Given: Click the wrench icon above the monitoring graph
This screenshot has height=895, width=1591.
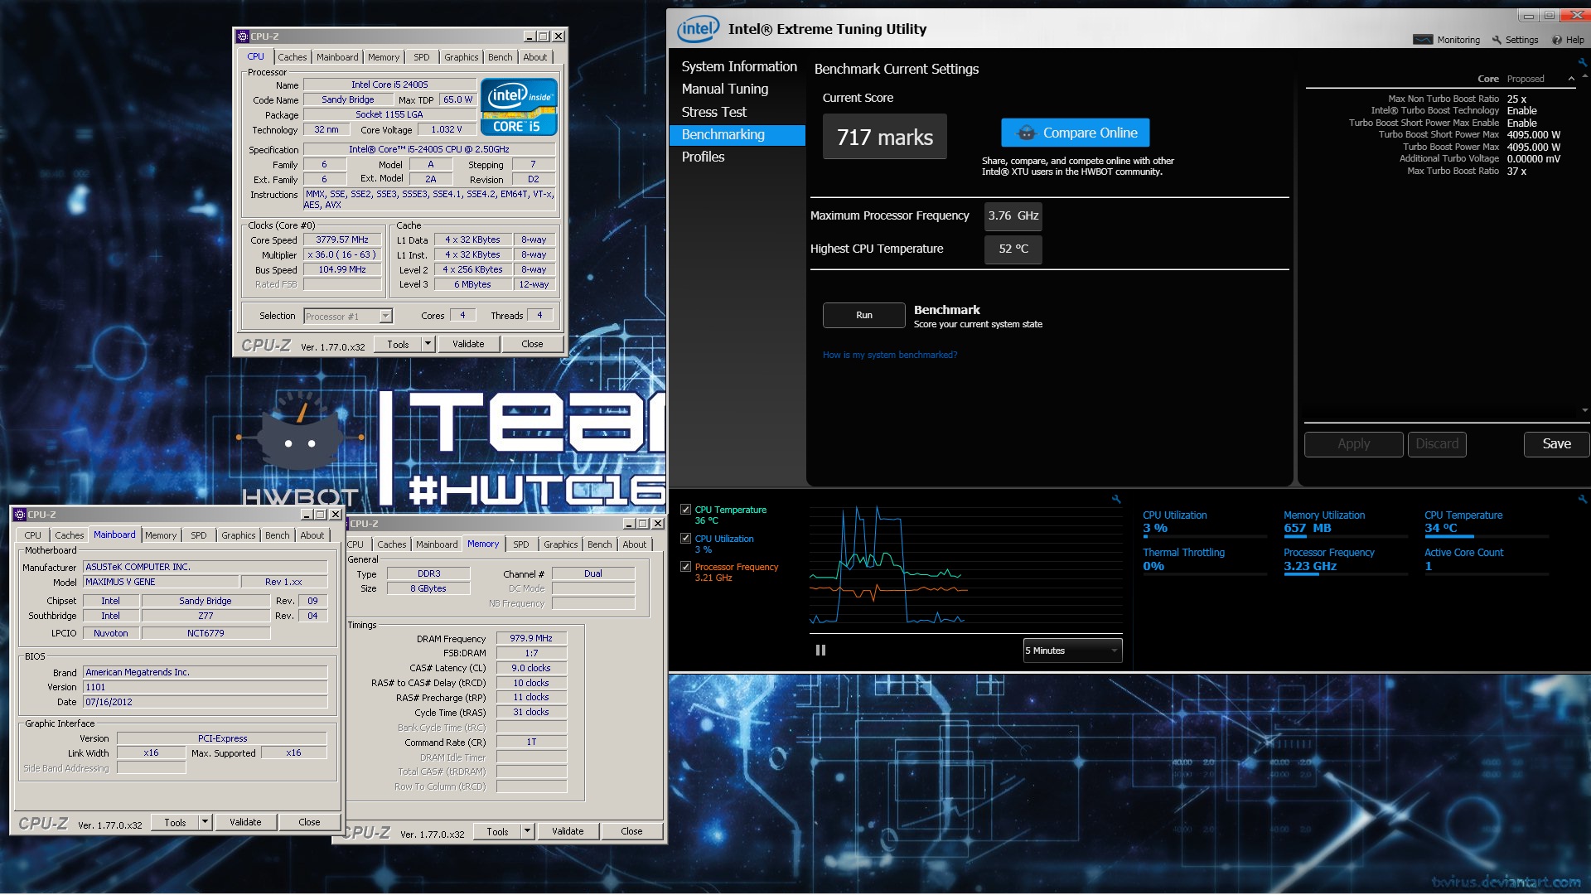Looking at the screenshot, I should pyautogui.click(x=1116, y=499).
